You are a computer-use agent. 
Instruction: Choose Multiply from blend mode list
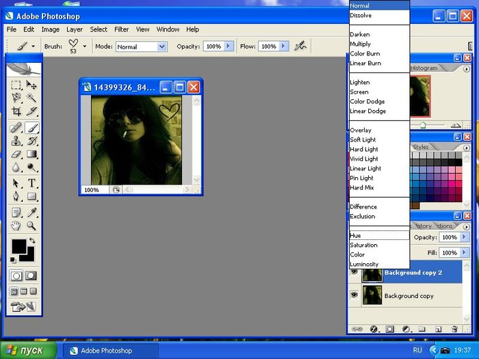click(x=361, y=44)
